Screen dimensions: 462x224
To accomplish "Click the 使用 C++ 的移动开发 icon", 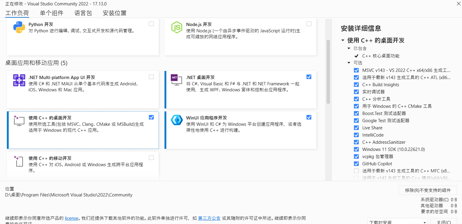I will [19, 161].
